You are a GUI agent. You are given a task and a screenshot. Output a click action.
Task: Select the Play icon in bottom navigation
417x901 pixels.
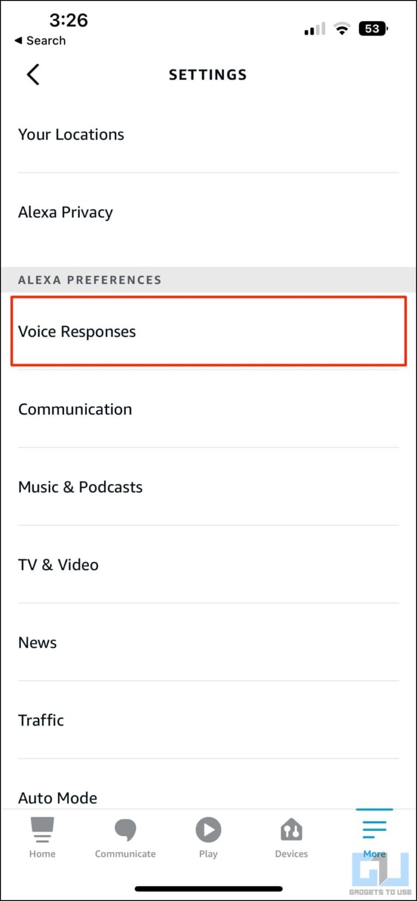click(208, 829)
